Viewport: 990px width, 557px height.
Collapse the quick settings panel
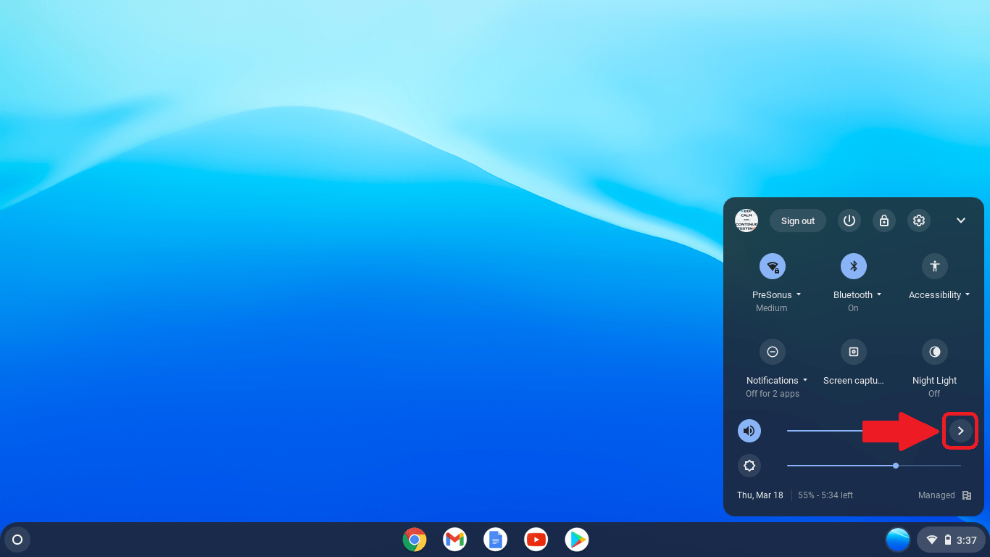click(x=961, y=220)
